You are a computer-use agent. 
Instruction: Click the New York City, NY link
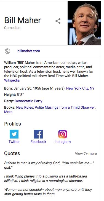(x=80, y=88)
